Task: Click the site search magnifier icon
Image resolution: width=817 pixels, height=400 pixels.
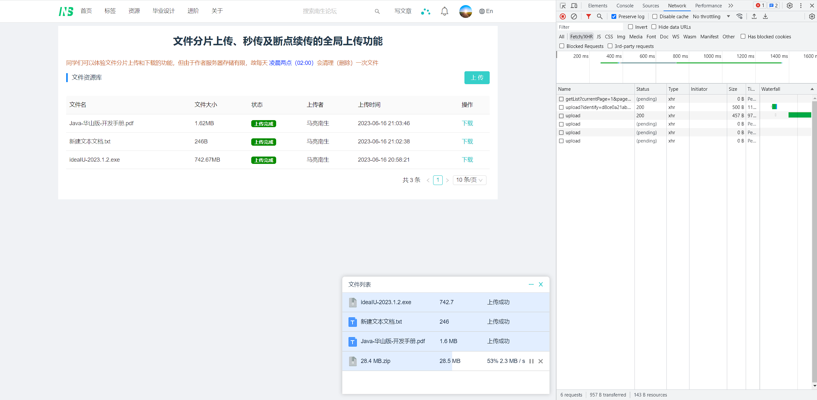Action: [377, 12]
